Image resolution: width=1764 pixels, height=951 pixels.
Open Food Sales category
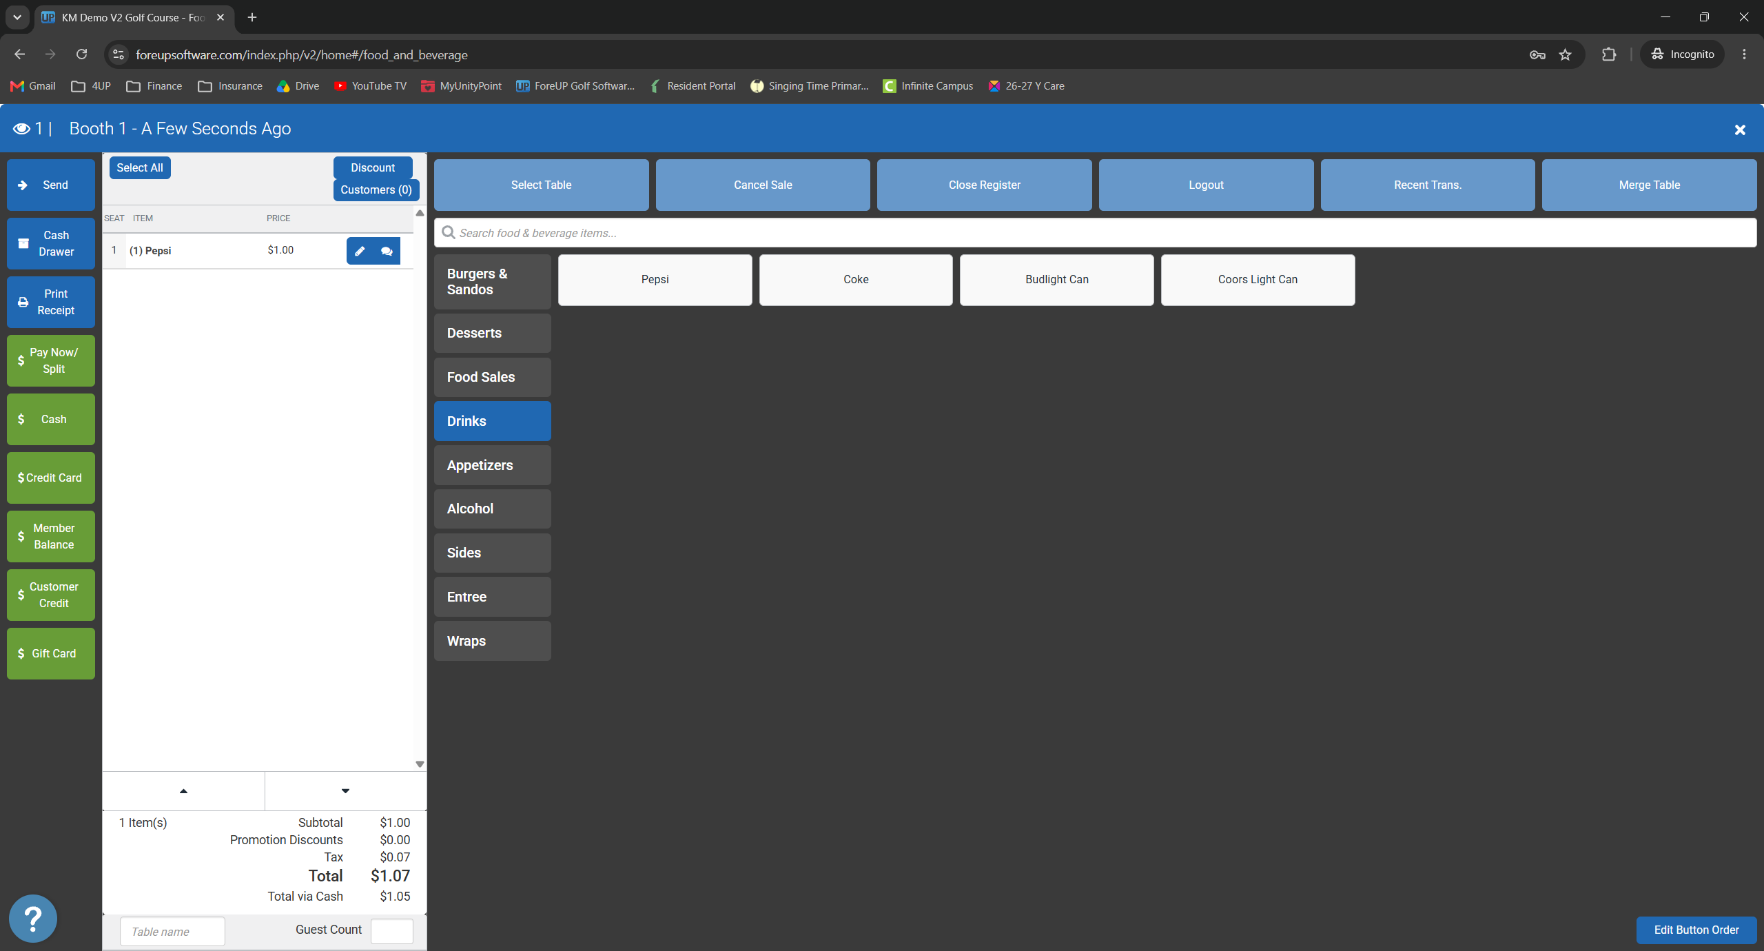tap(492, 377)
